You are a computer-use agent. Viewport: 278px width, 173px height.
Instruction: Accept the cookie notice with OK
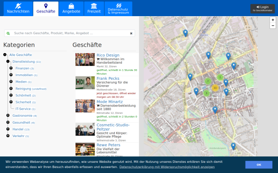259,165
